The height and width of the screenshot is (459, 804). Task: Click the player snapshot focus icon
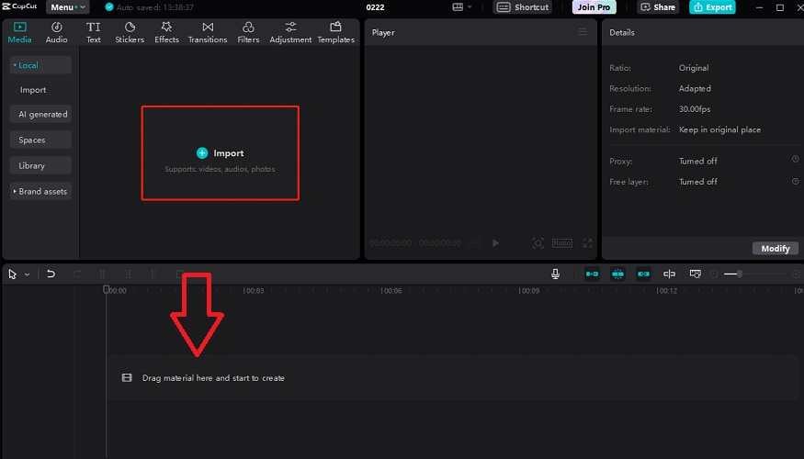[x=538, y=243]
